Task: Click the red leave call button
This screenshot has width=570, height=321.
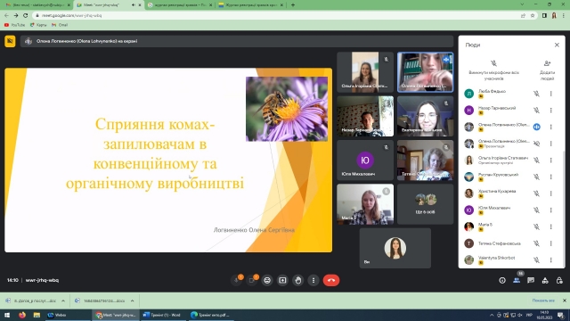Action: (331, 280)
